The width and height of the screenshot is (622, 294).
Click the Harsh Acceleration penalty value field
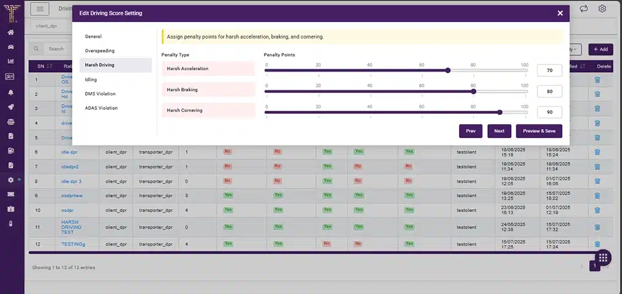coord(549,71)
